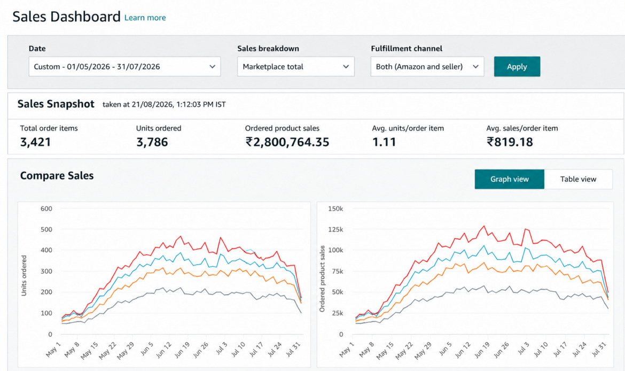This screenshot has height=371, width=625.
Task: Click the Date dropdown chevron arrow
Action: point(213,67)
